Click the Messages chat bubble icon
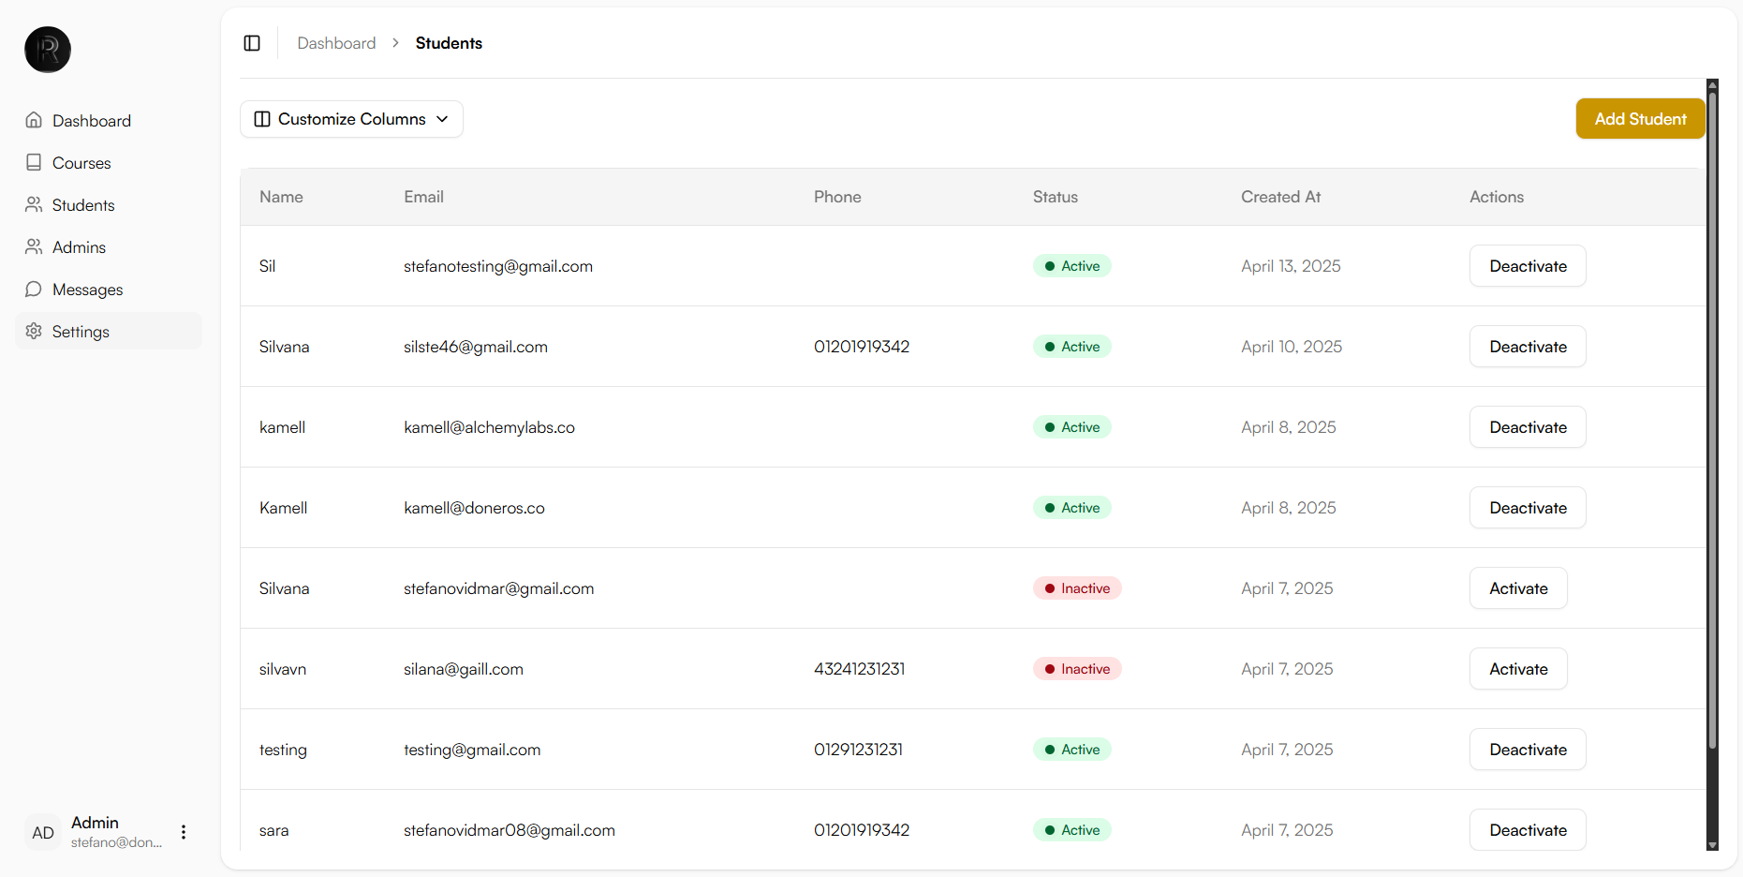Screen dimensions: 1743x877 pos(34,289)
